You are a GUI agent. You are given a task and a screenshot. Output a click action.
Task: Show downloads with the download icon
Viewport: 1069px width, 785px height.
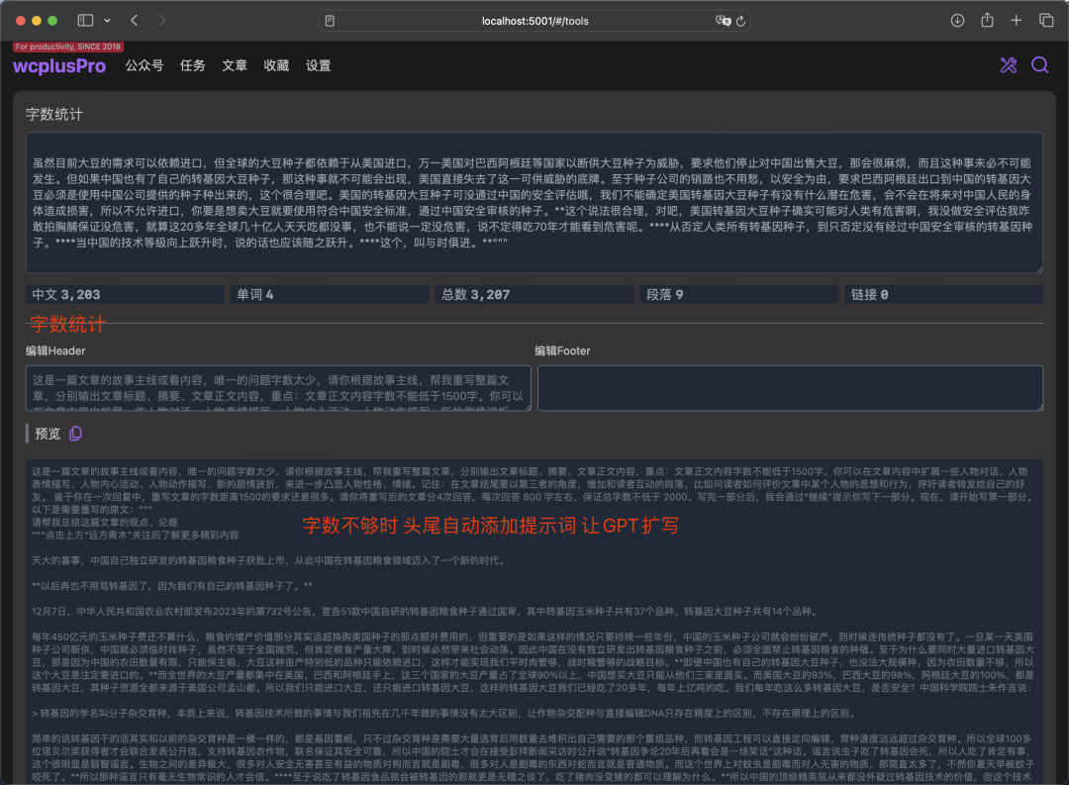[957, 21]
